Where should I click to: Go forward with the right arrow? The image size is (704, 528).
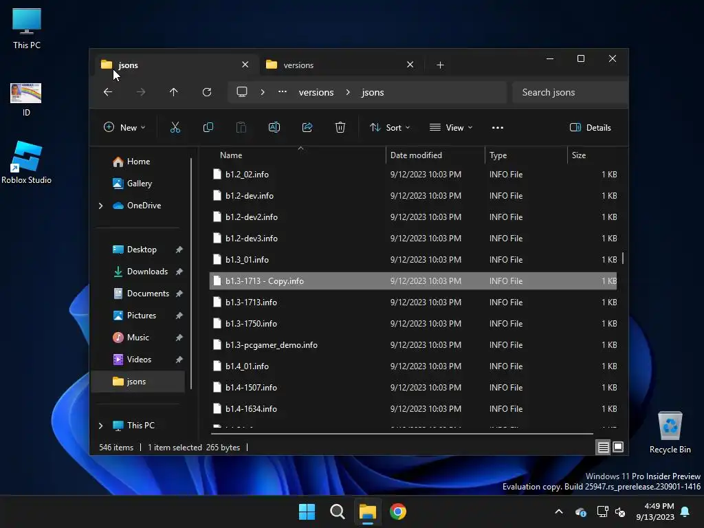coord(141,92)
